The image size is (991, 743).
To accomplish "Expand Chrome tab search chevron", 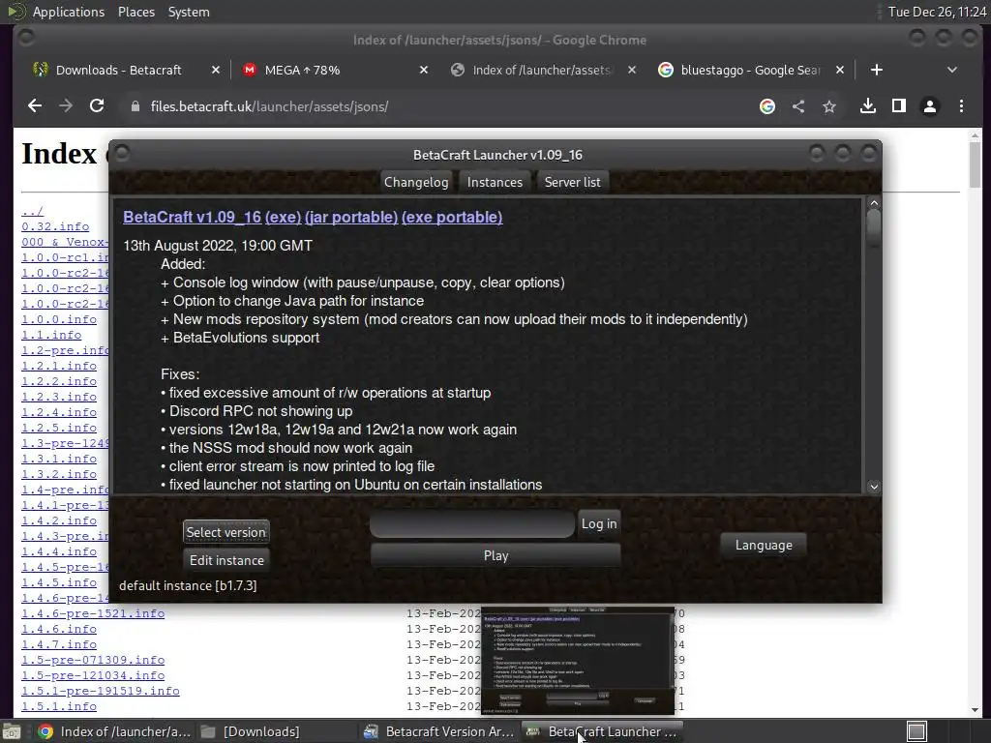I will pyautogui.click(x=952, y=70).
